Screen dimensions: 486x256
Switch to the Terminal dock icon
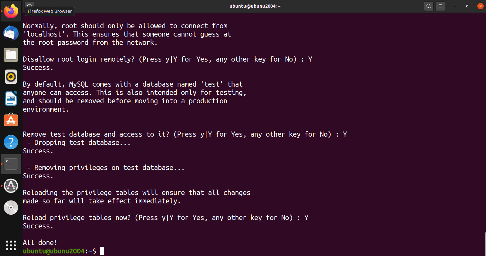[11, 164]
